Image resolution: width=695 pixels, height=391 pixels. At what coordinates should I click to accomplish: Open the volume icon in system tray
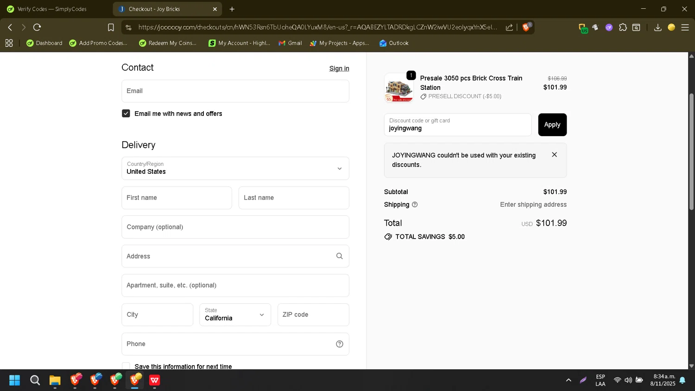pyautogui.click(x=628, y=380)
